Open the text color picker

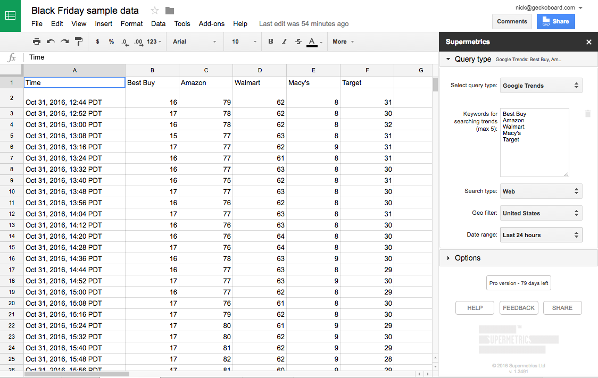click(x=314, y=42)
